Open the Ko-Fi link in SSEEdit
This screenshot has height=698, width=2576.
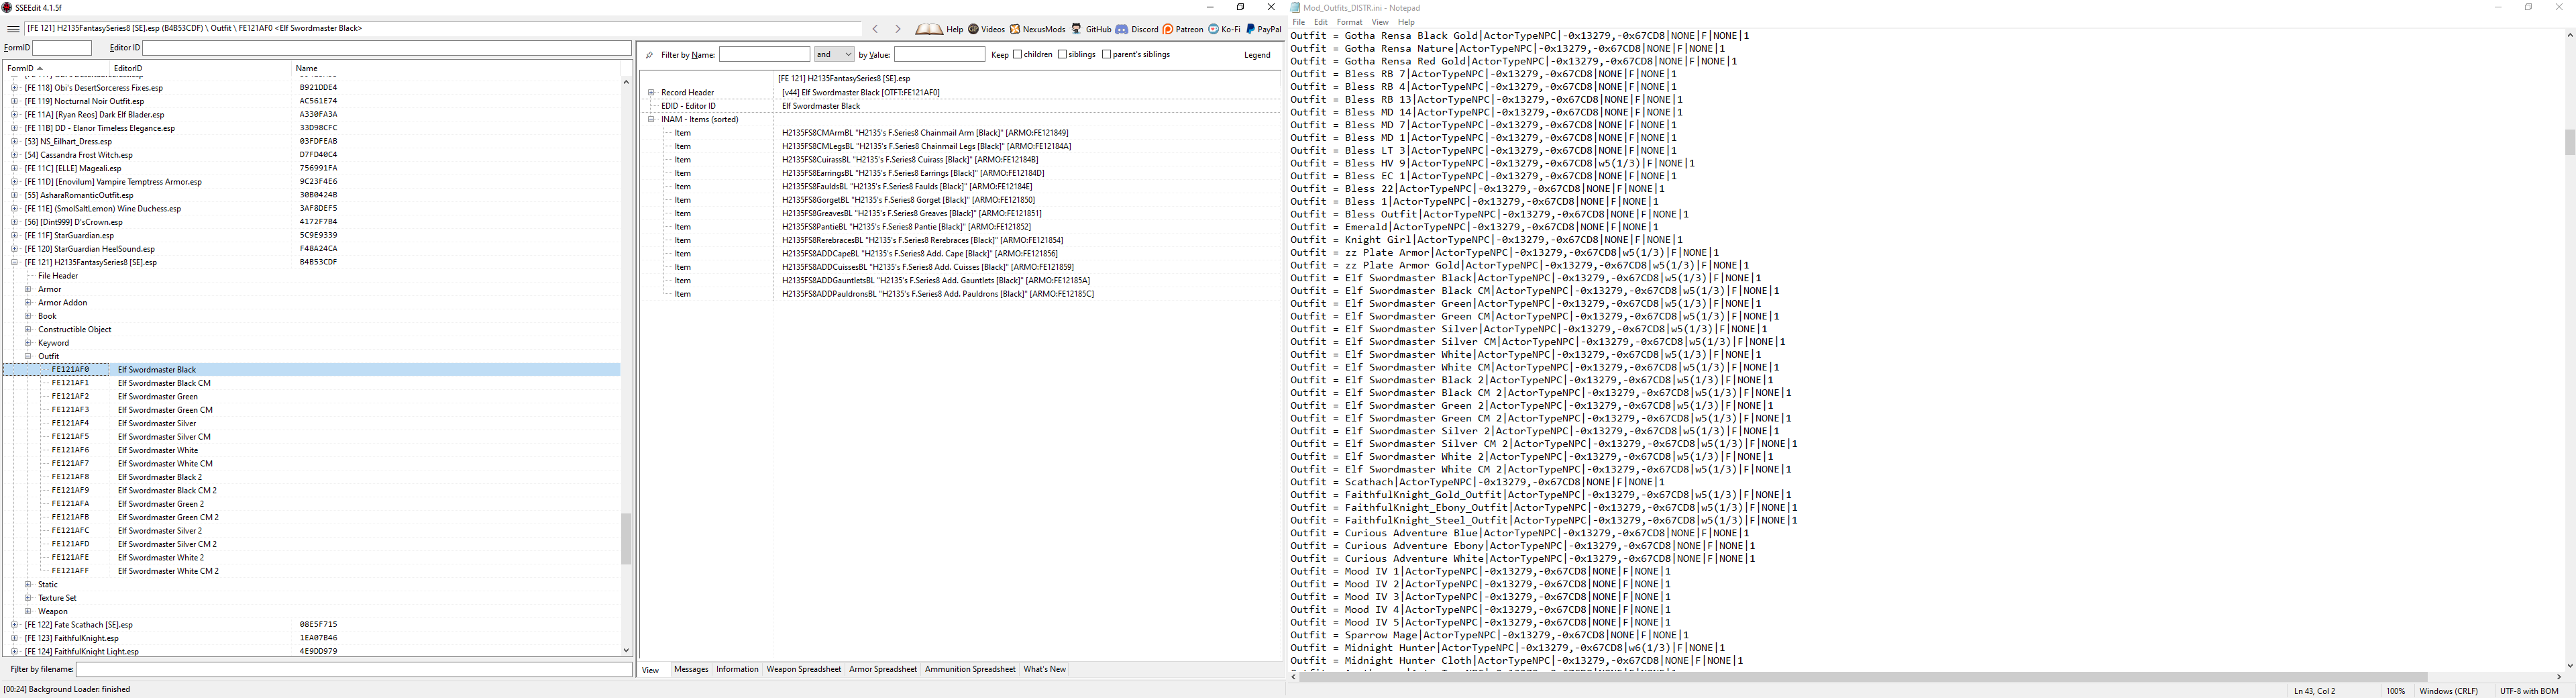[x=1224, y=30]
